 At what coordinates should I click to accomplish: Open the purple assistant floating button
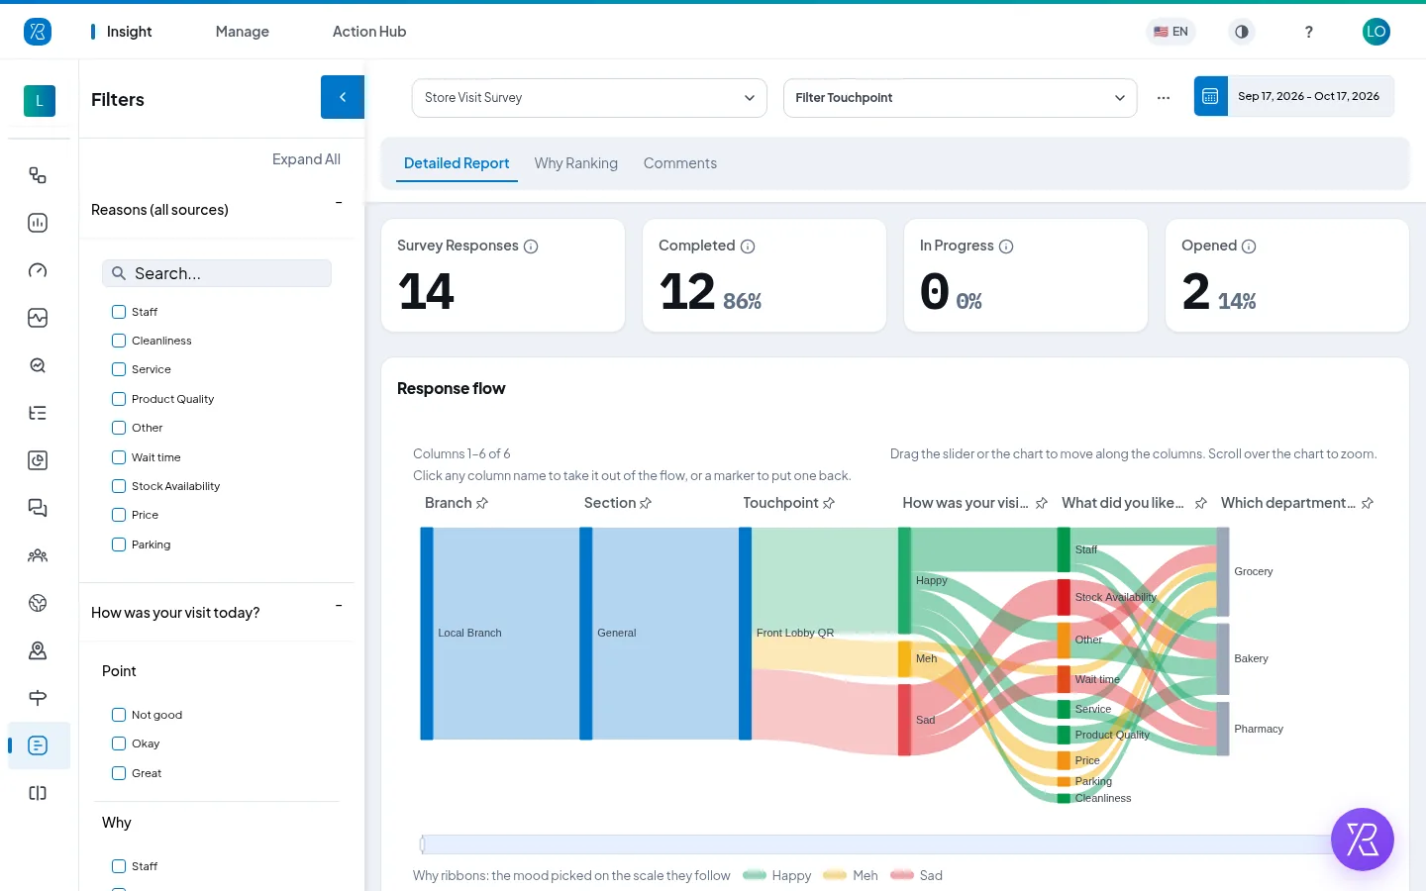click(1363, 840)
